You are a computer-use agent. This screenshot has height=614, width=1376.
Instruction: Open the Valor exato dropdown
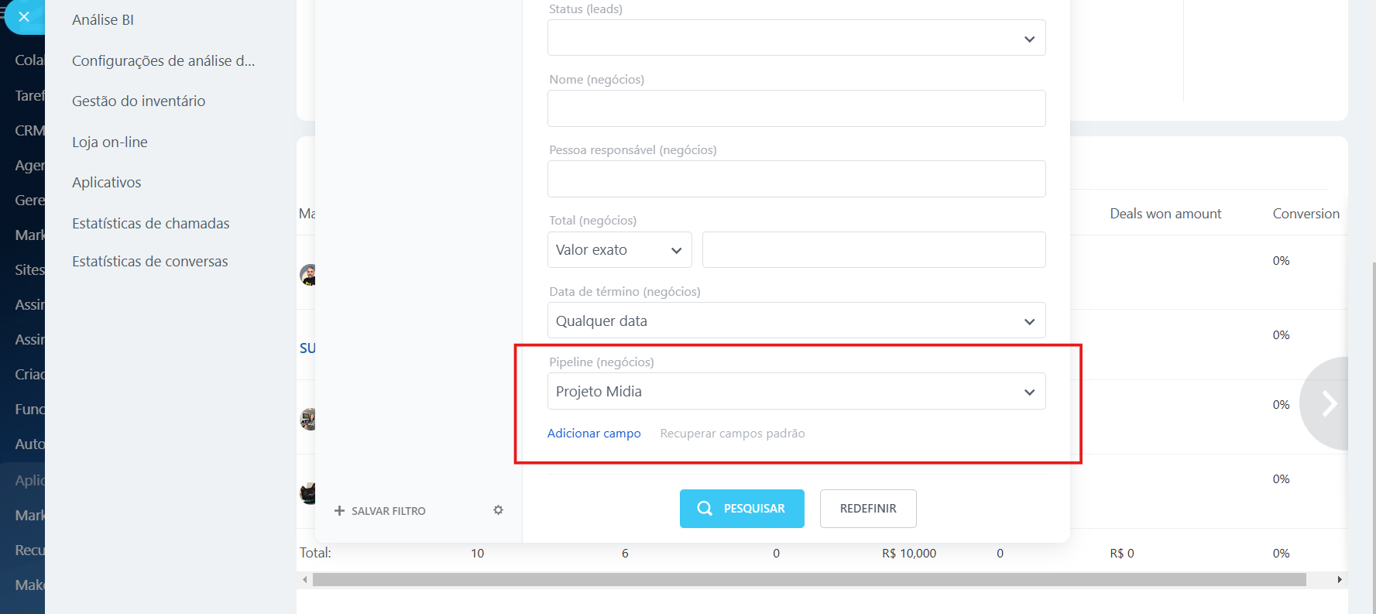619,250
